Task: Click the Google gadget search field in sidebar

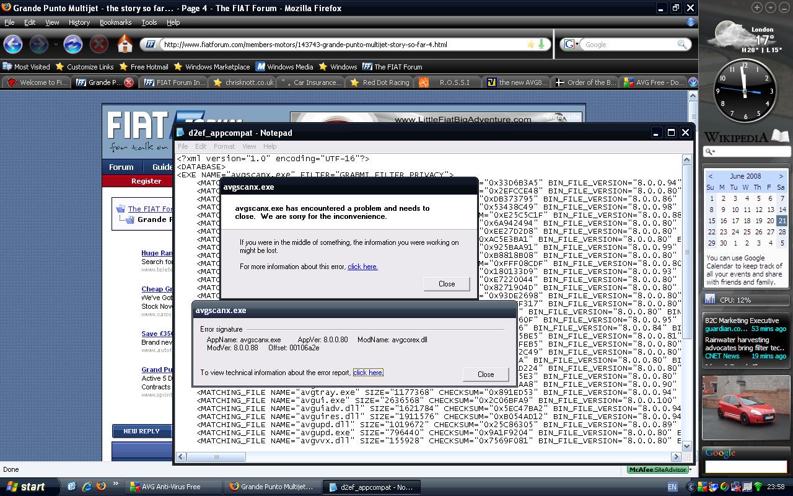Action: pos(747,467)
